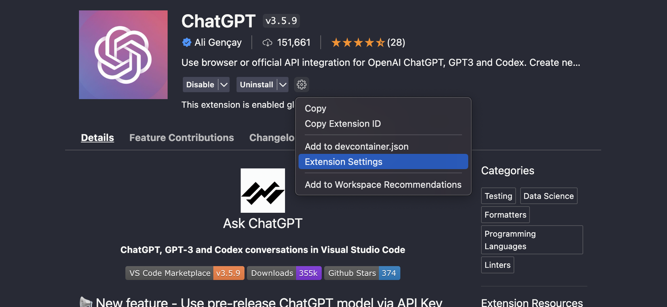This screenshot has height=307, width=667.
Task: Open the gear manage menu icon
Action: click(x=302, y=85)
